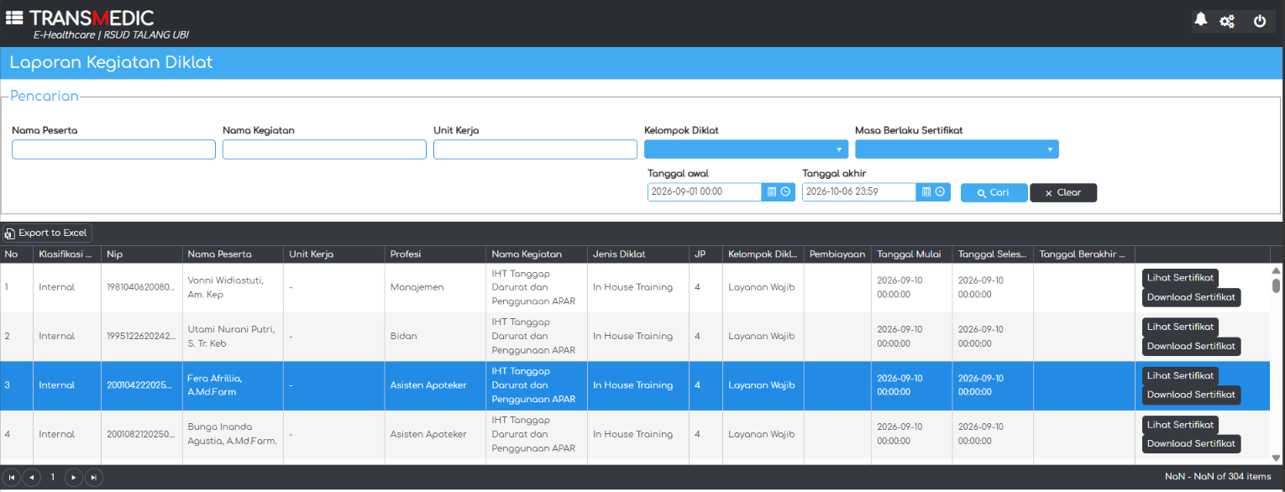
Task: Click the table scrollbar up arrow
Action: [x=1277, y=270]
